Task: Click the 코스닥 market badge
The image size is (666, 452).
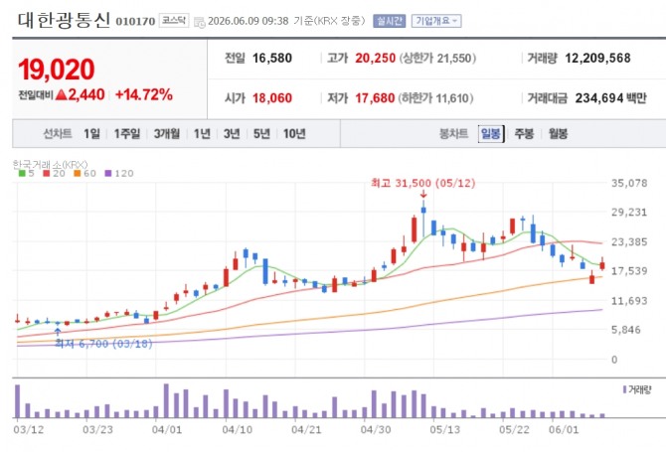Action: [174, 21]
